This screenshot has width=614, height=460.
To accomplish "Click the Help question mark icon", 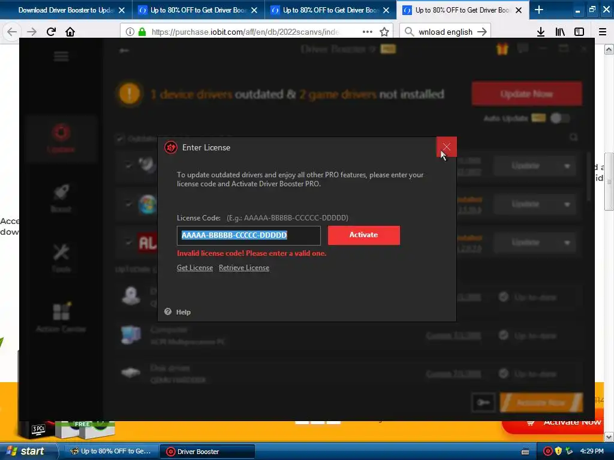I will point(168,311).
